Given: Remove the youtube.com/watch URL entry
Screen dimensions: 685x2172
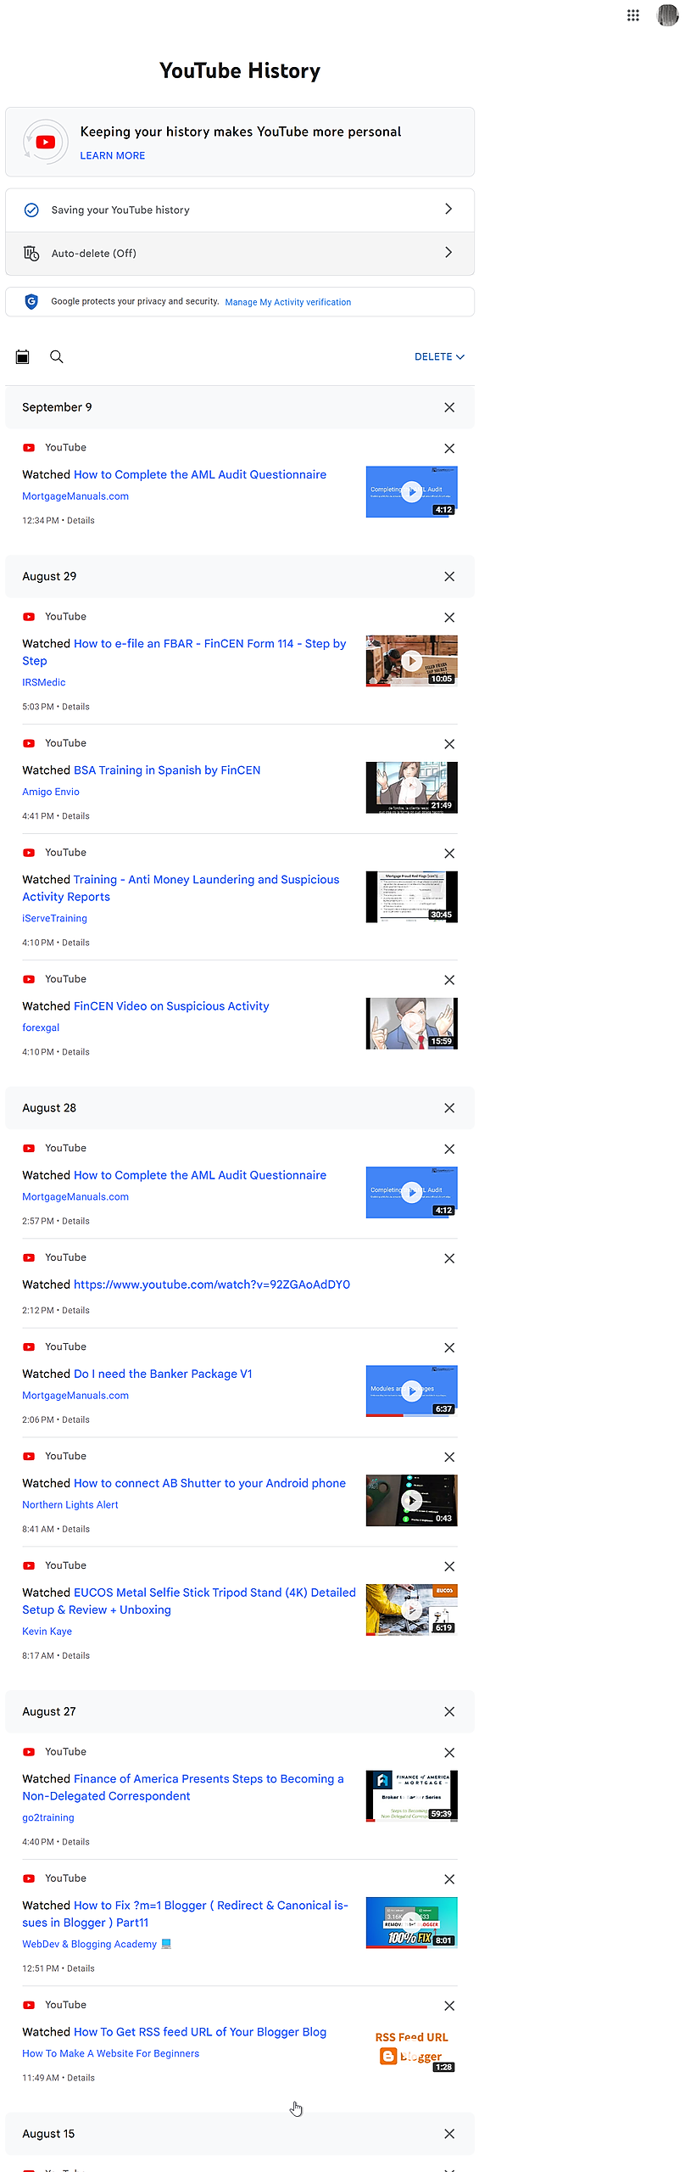Looking at the screenshot, I should [449, 1258].
